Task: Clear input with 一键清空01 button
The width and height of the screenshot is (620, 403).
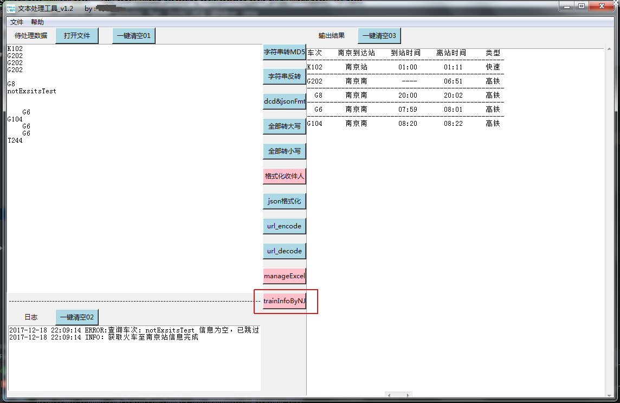Action: (134, 36)
